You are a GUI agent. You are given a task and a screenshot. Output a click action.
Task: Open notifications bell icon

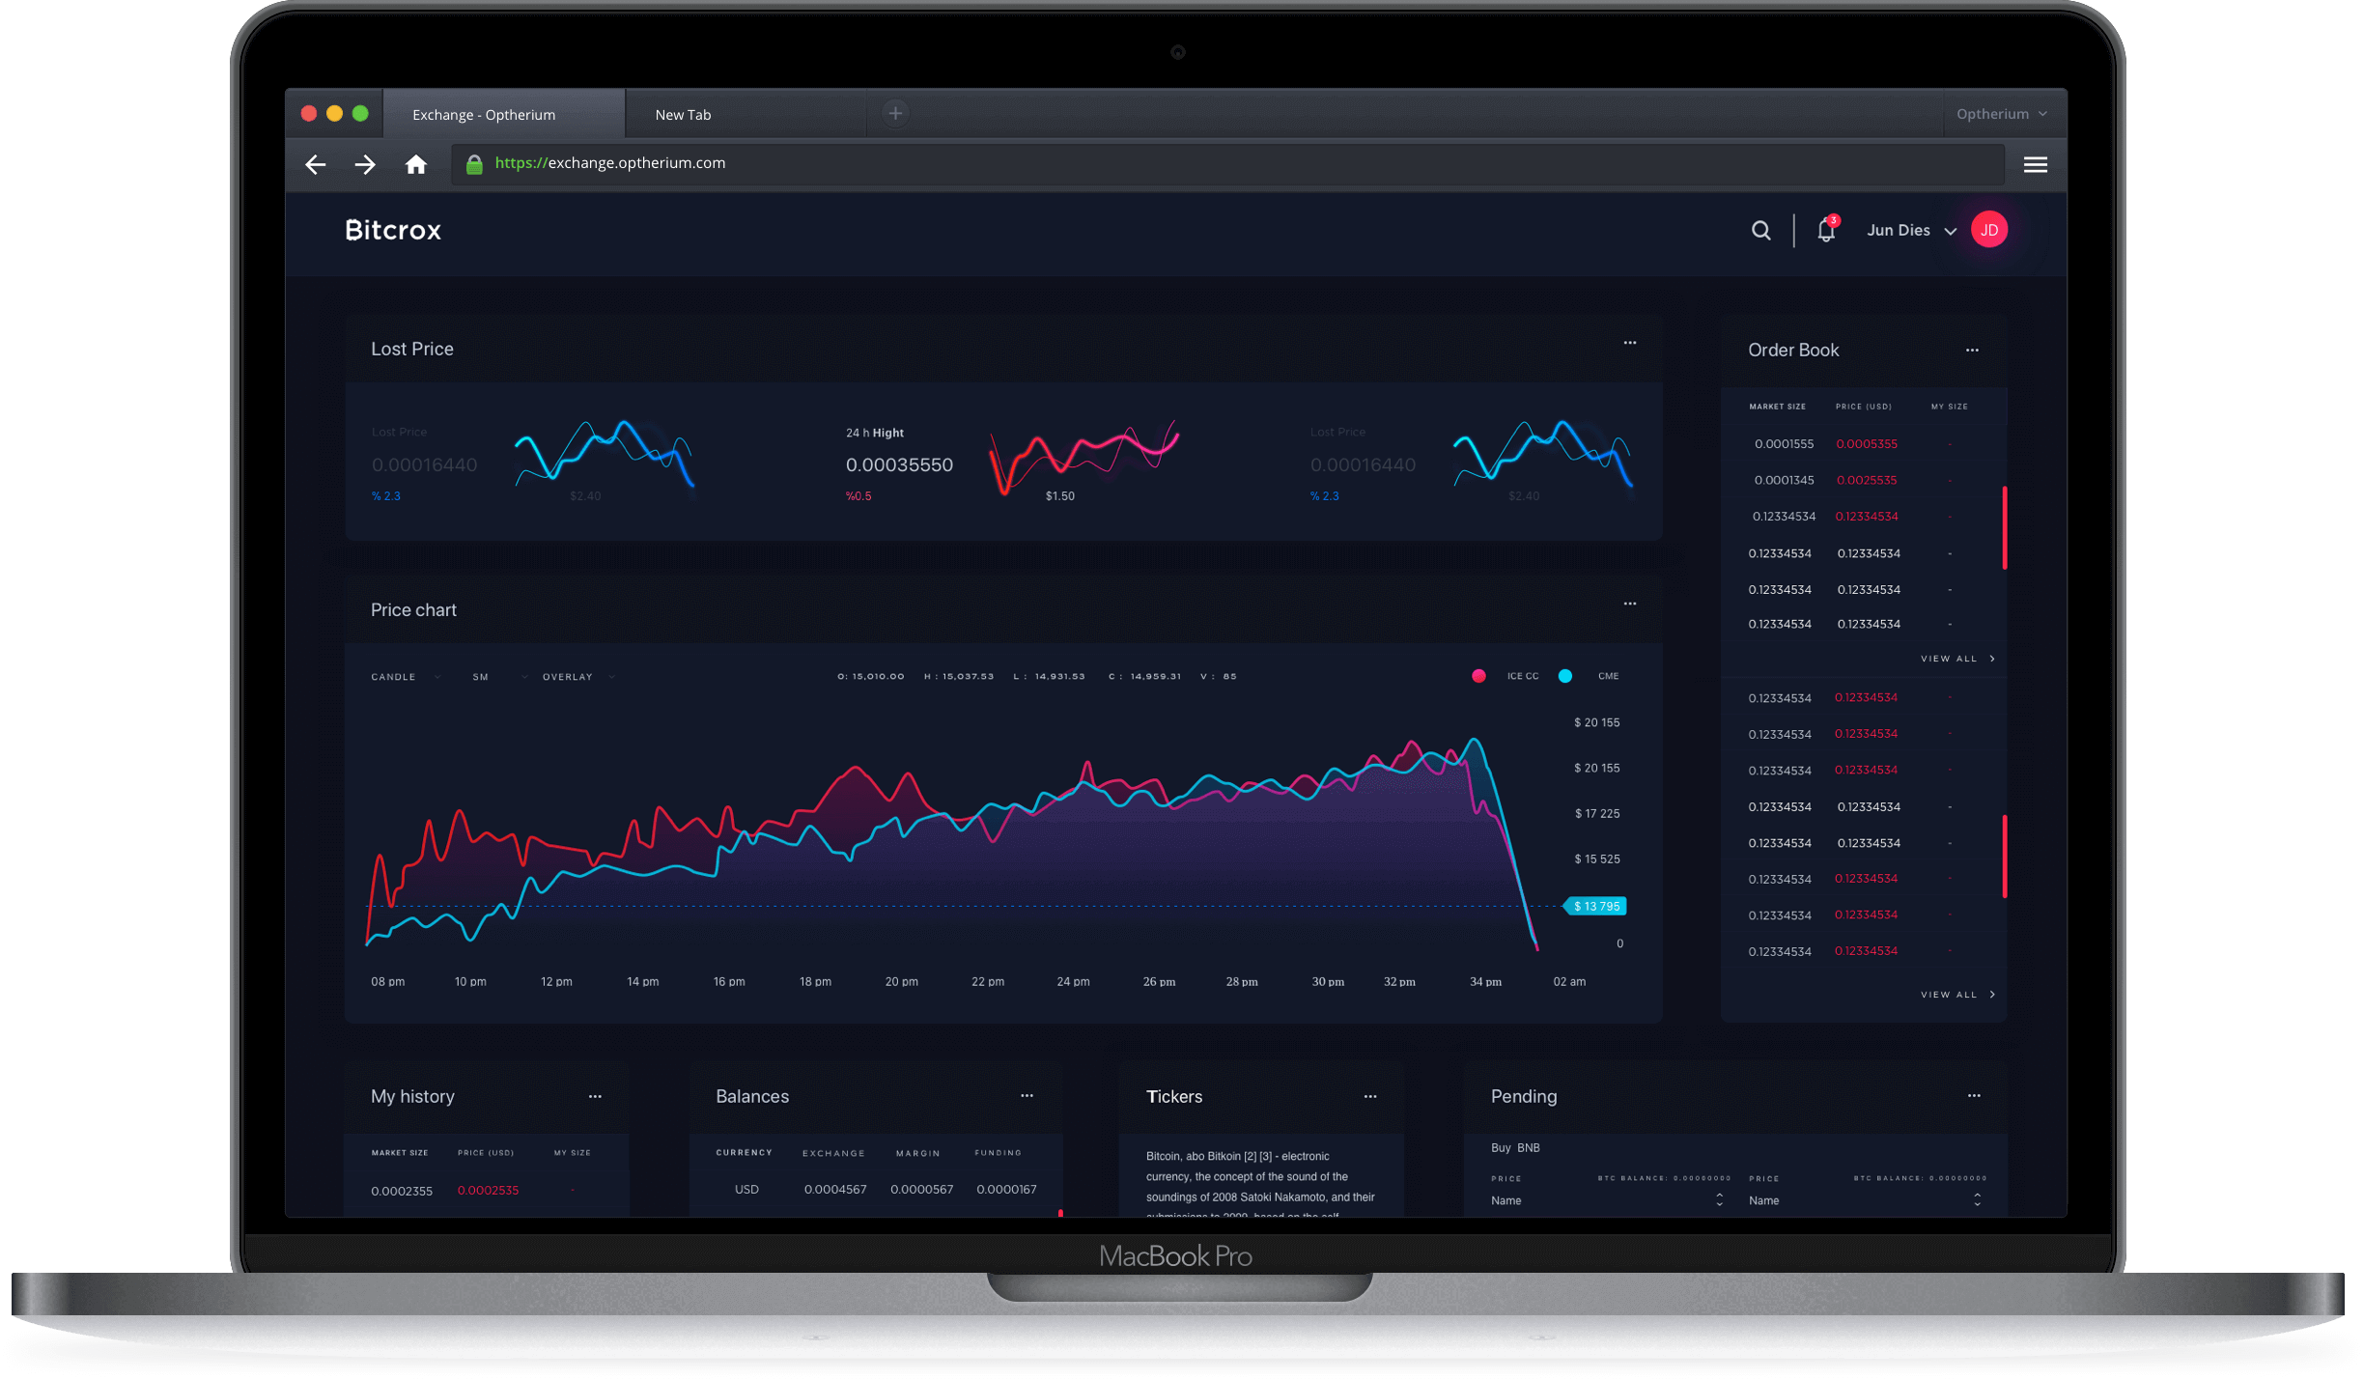click(1827, 230)
